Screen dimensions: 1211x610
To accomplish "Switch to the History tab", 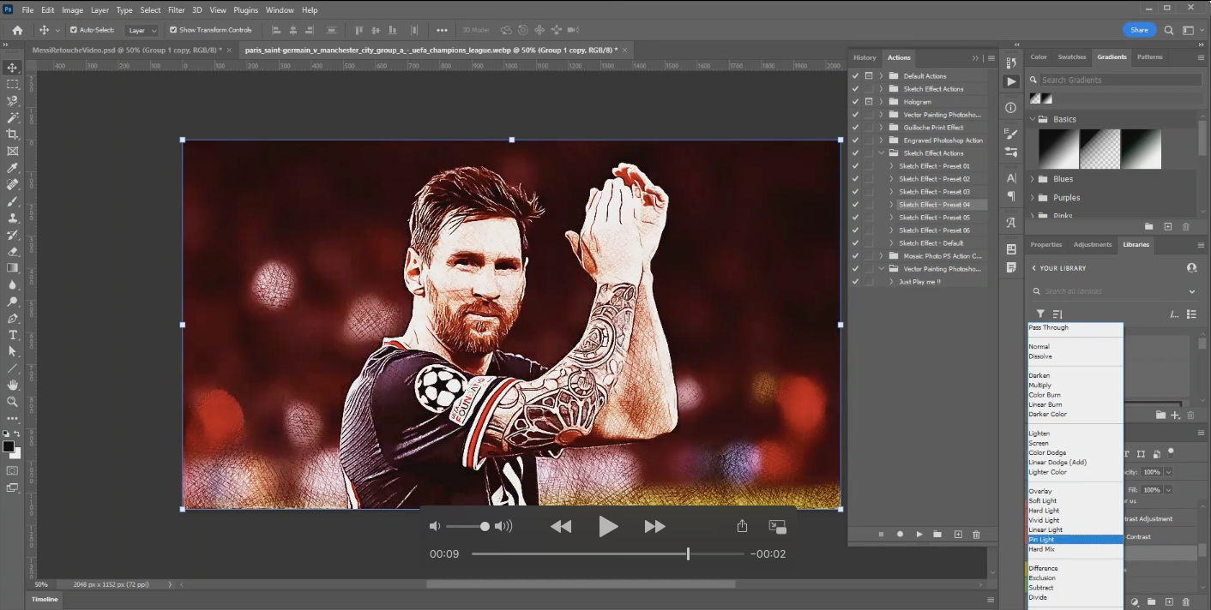I will (x=865, y=57).
